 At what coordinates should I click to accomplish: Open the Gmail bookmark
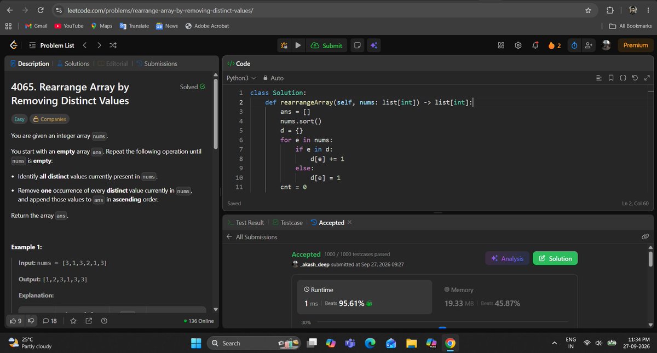pyautogui.click(x=36, y=26)
